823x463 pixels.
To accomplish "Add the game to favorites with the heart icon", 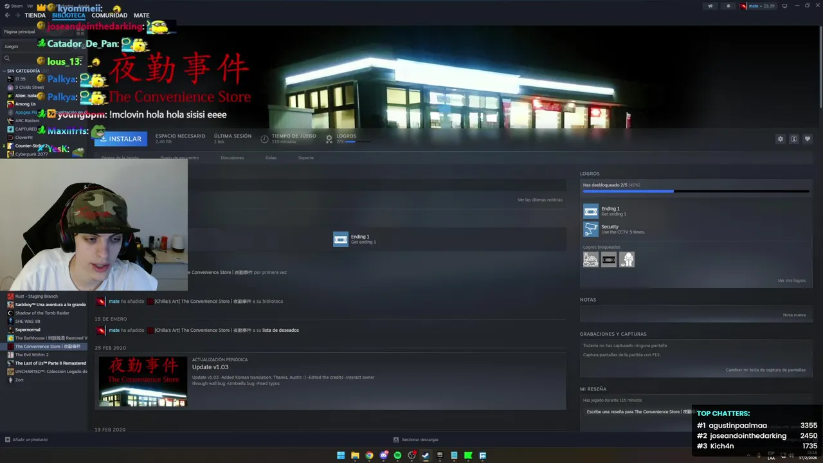I will coord(808,139).
